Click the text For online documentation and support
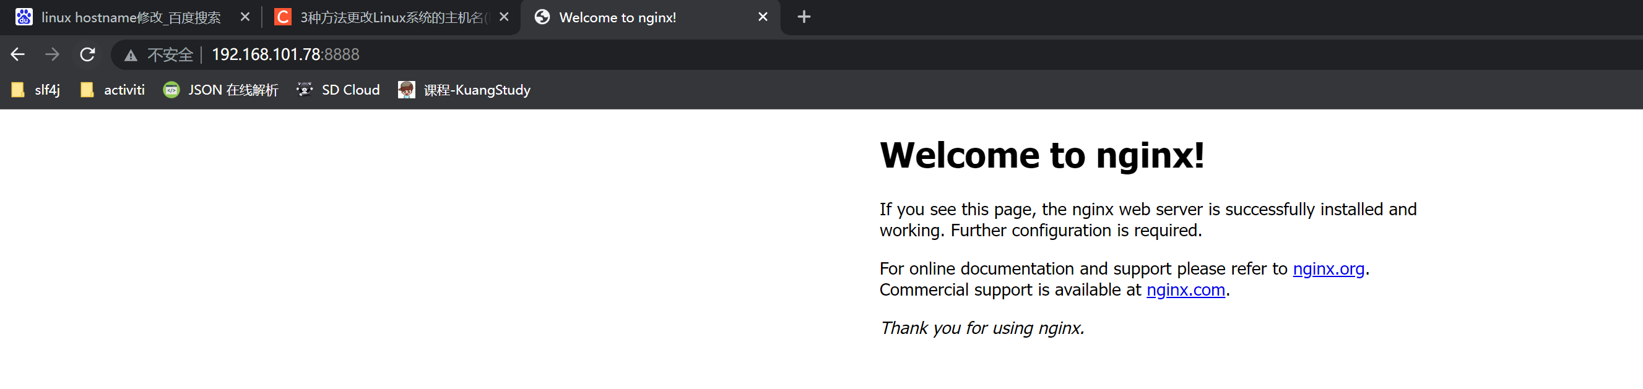Screen dimensions: 1643x389 tap(1026, 268)
